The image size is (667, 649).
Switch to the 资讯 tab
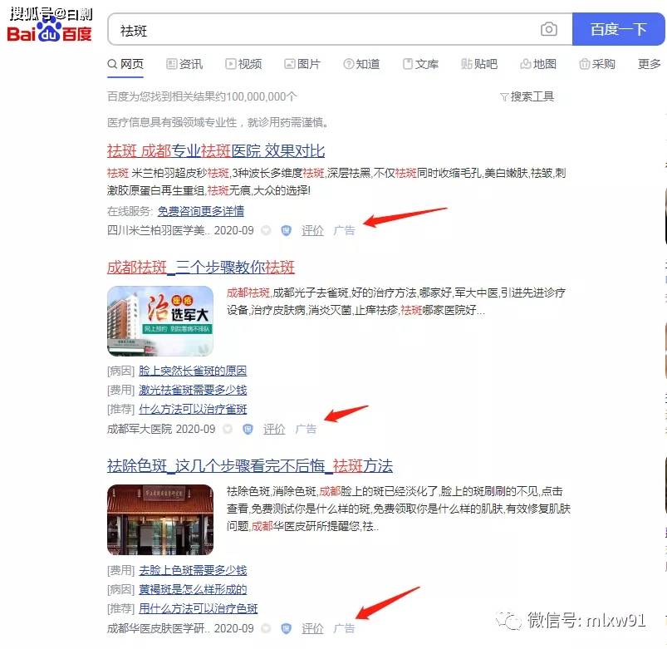184,64
